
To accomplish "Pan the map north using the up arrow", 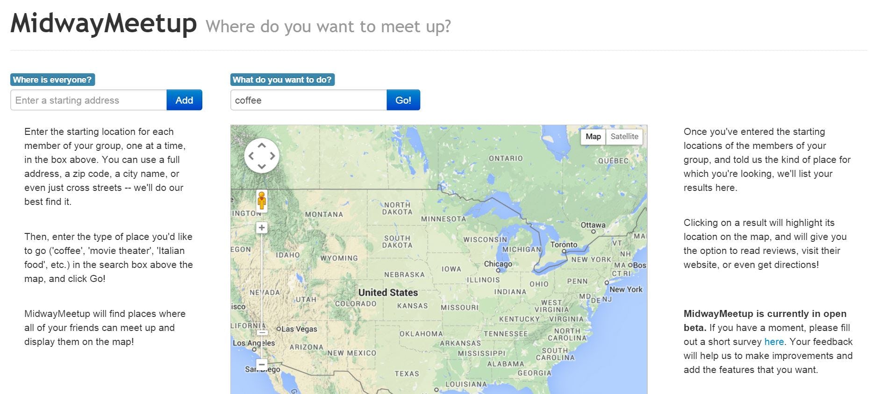I will pos(262,145).
